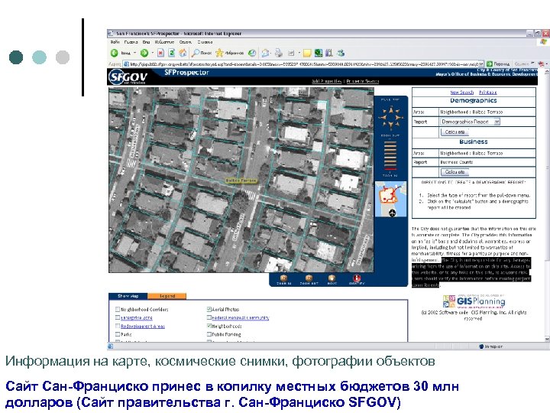Click the Go button next to the address bar
550x413 pixels.
(498, 64)
